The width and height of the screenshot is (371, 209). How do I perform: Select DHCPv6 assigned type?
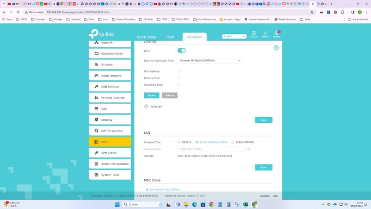(179, 142)
